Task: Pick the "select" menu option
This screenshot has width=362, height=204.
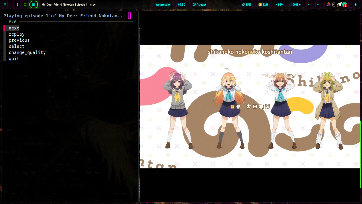Action: (x=16, y=46)
